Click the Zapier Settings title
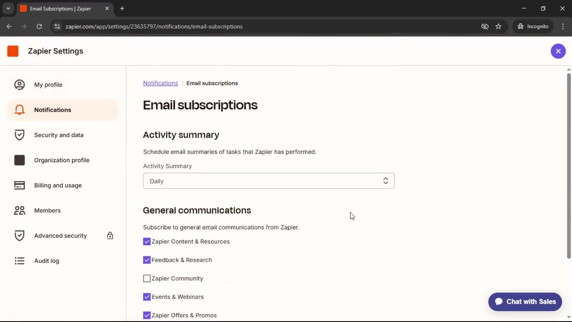This screenshot has width=572, height=322. point(56,51)
